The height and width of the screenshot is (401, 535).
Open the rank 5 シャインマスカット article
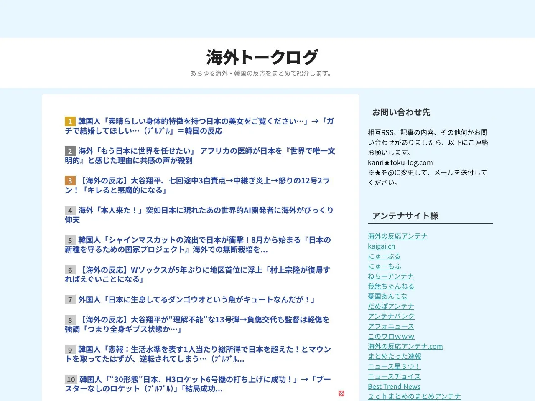click(198, 245)
